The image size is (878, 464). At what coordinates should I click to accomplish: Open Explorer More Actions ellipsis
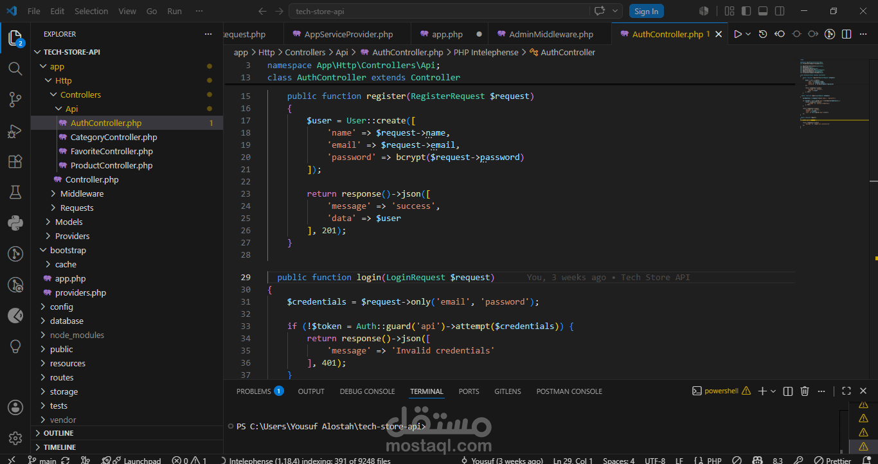pos(208,34)
